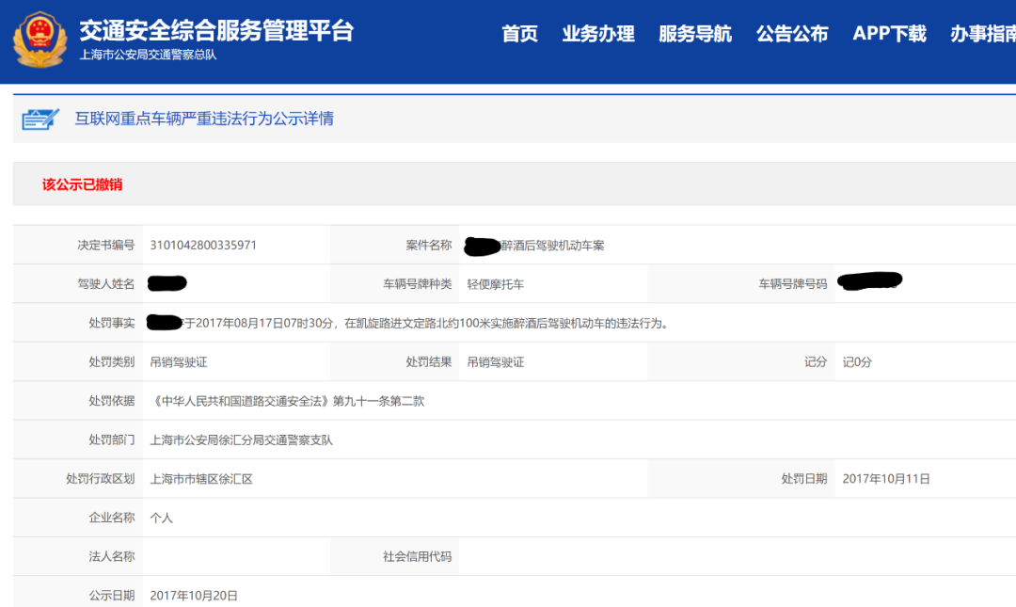
Task: Click the 公示日期 label
Action: pyautogui.click(x=111, y=596)
